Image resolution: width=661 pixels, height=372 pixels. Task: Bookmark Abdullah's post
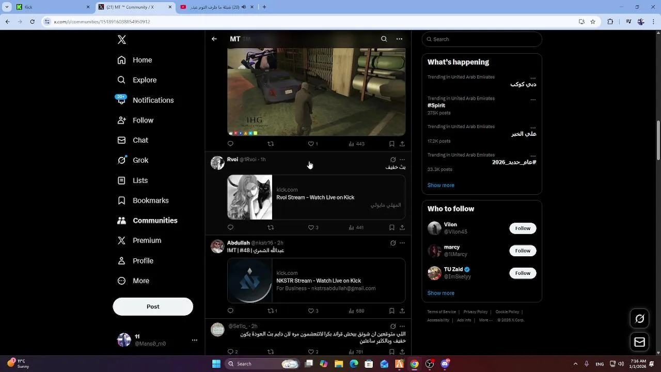(391, 311)
